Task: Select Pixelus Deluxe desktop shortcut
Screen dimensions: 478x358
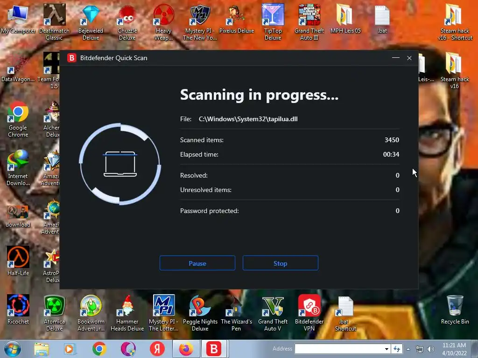Action: point(237,19)
